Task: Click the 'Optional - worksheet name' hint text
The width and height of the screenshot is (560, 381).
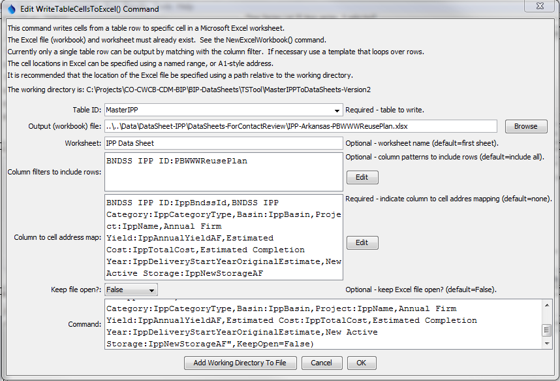Action: pos(422,144)
